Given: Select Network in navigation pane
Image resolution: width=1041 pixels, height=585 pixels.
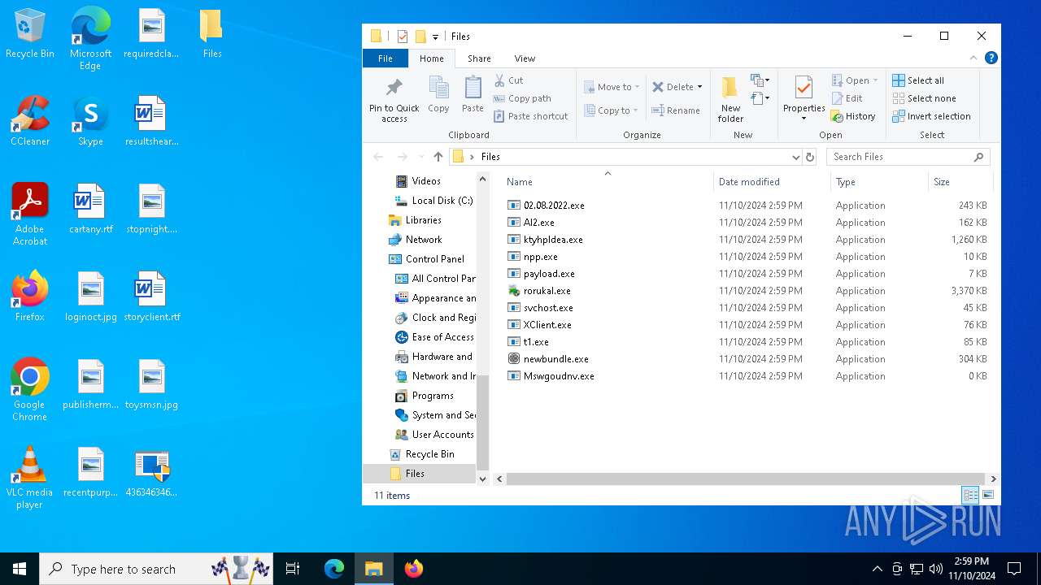Looking at the screenshot, I should coord(416,240).
